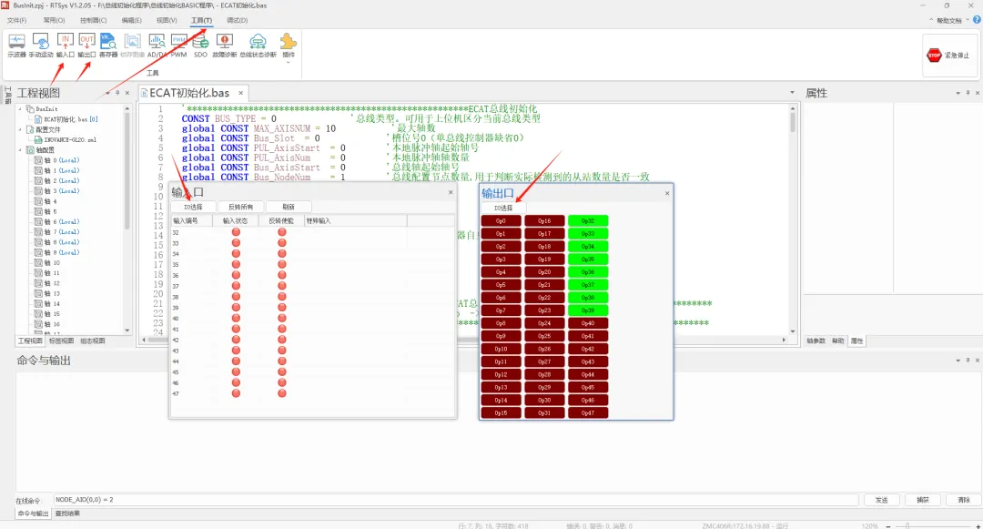Image resolution: width=983 pixels, height=529 pixels.
Task: Click the red 紧急停止 emergency stop icon
Action: tap(934, 56)
